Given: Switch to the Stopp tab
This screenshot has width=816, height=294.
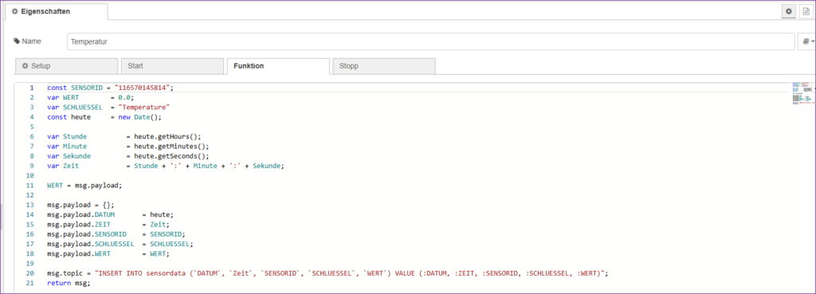Looking at the screenshot, I should click(x=383, y=66).
